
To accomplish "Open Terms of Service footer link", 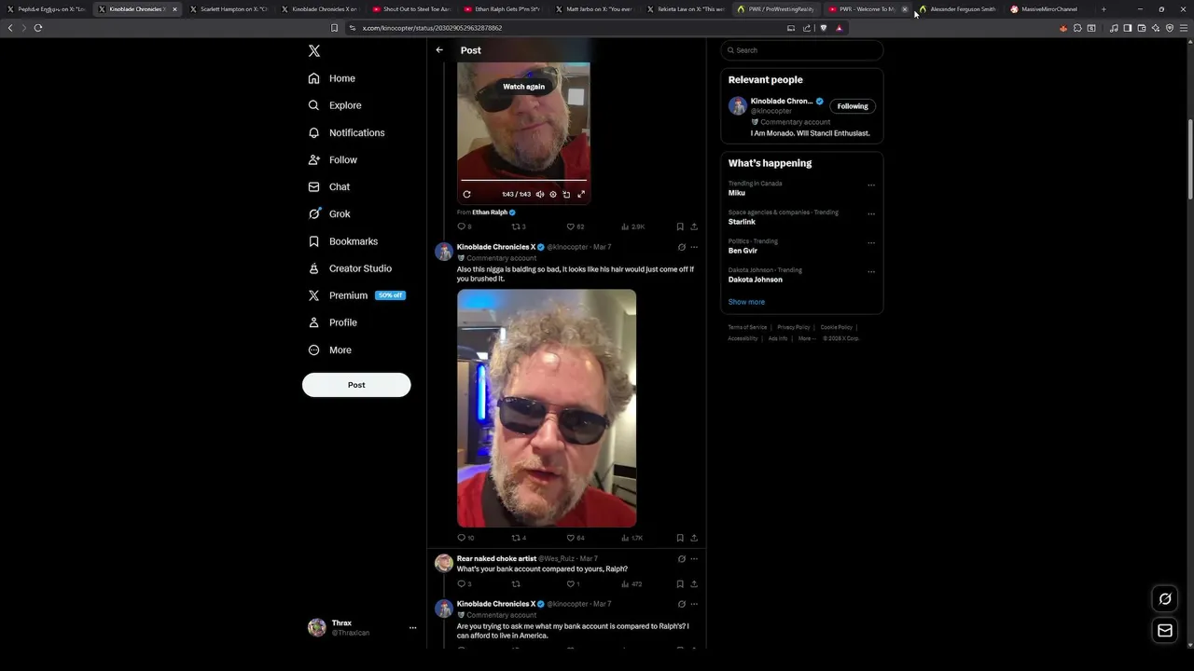I will pyautogui.click(x=747, y=327).
